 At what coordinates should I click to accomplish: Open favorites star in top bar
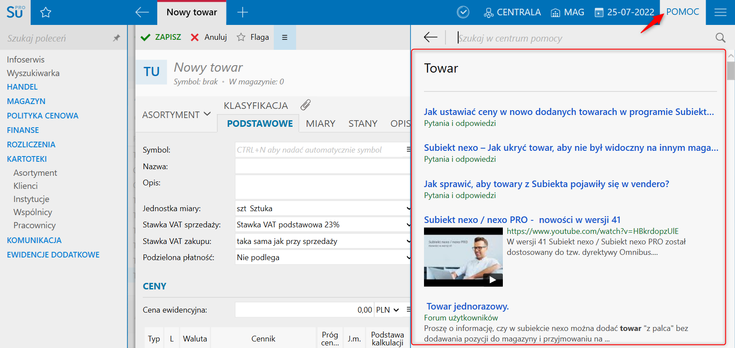[46, 12]
